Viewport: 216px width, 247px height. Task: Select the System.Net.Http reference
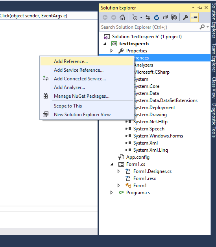150,122
